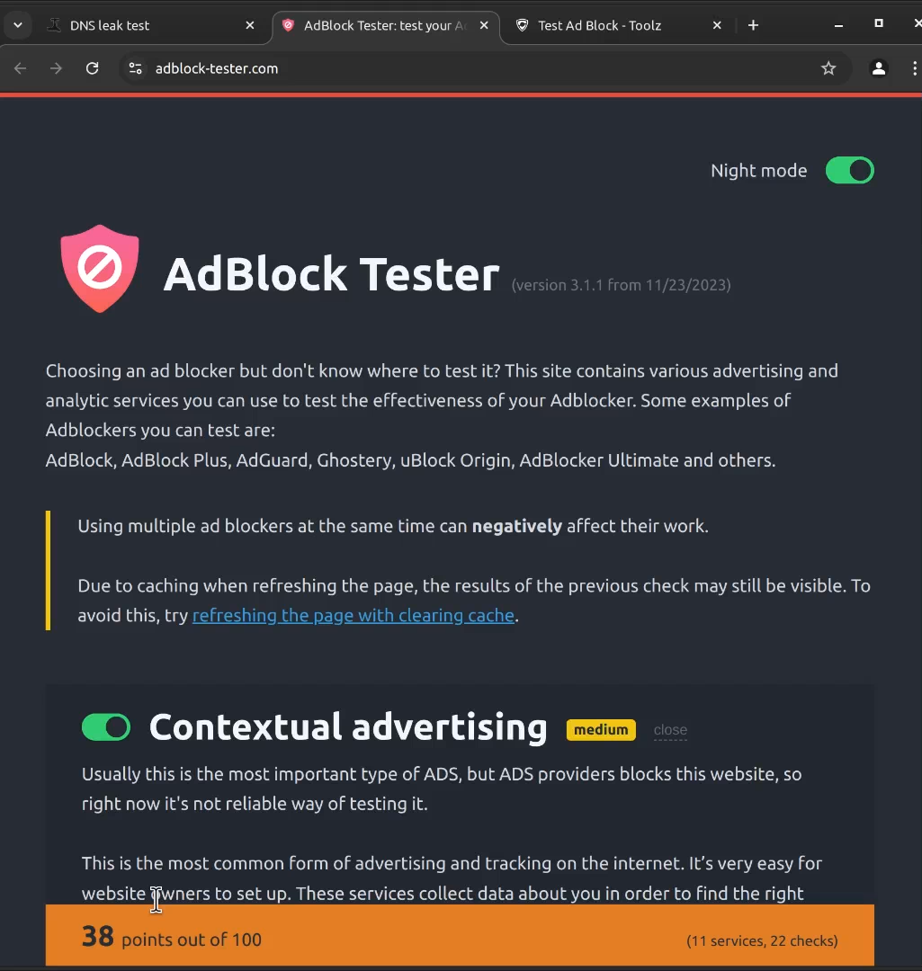Disable the Contextual advertising toggle
Image resolution: width=922 pixels, height=971 pixels.
106,727
